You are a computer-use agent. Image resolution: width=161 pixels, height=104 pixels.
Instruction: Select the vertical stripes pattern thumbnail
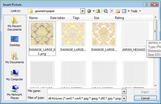135,73
